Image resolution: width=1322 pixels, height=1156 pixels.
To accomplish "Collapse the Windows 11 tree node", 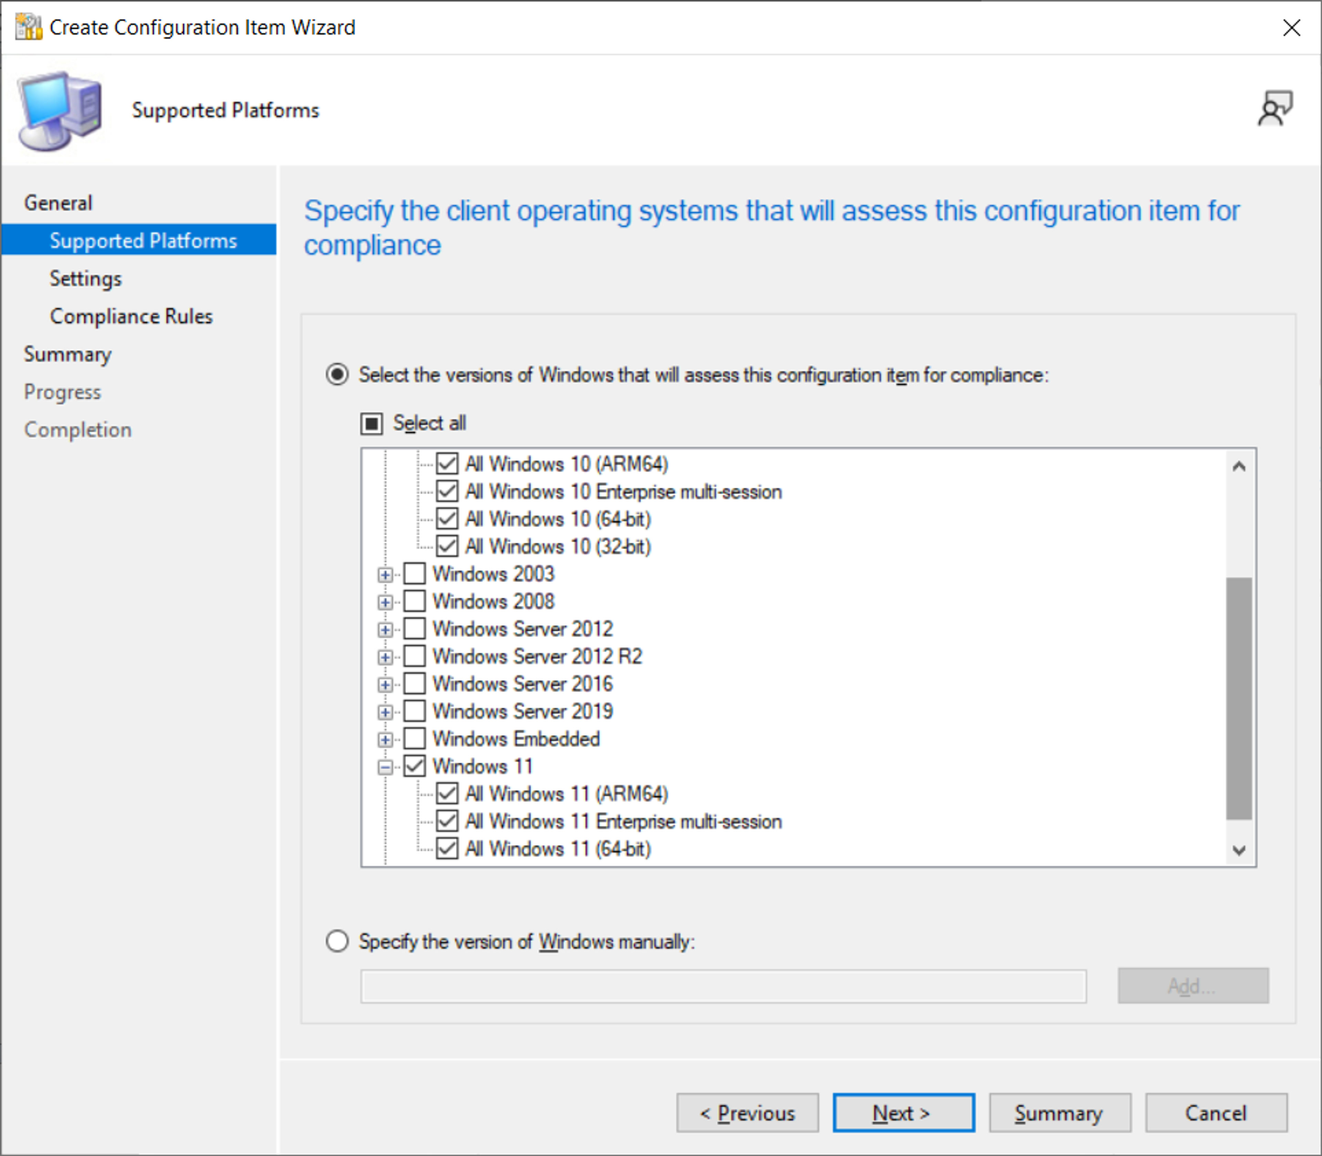I will click(x=385, y=767).
